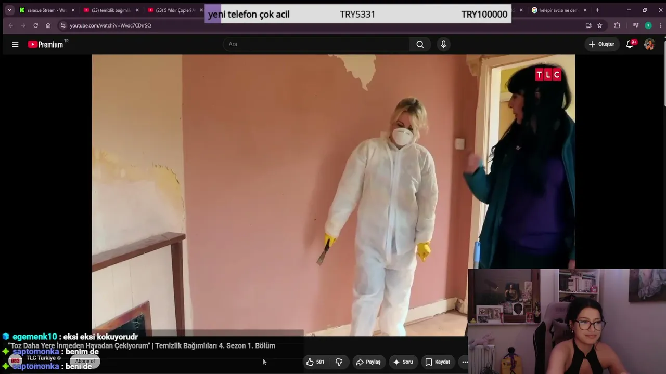Reload the current page
666x374 pixels.
point(35,25)
